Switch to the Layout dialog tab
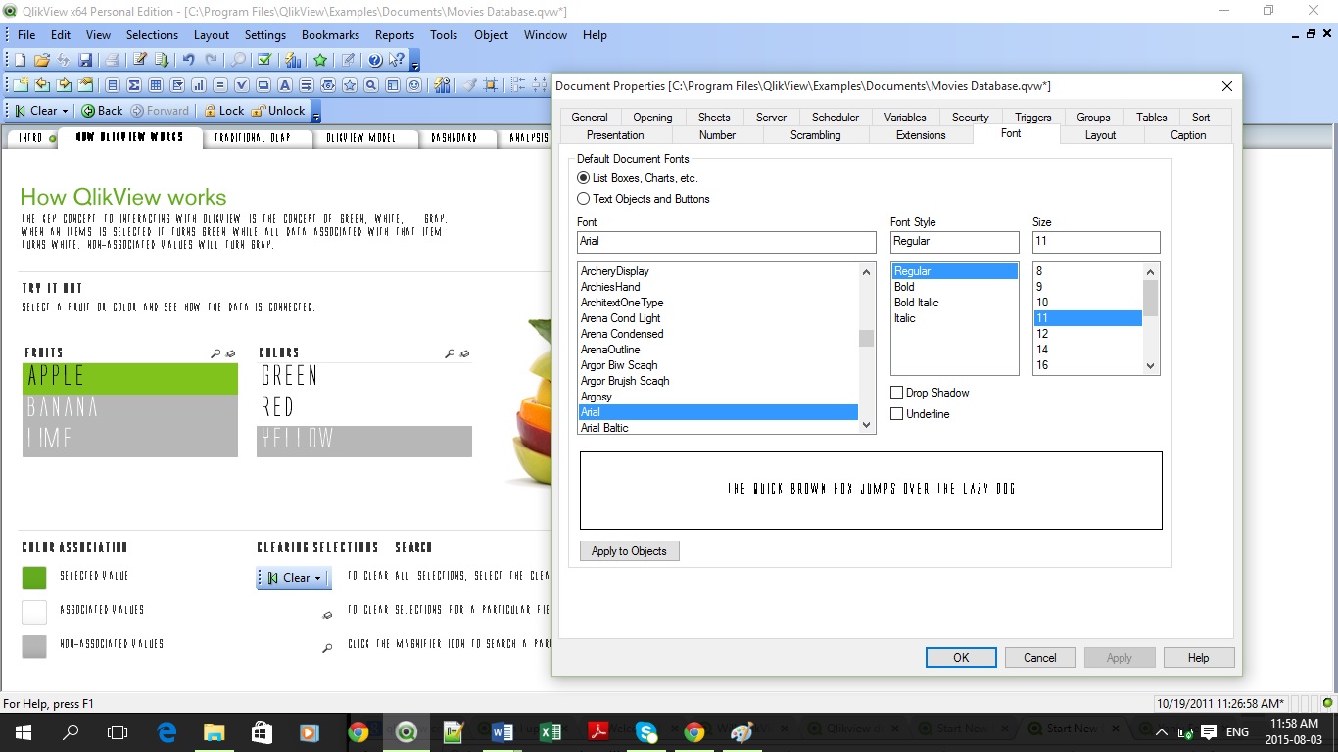 tap(1100, 135)
